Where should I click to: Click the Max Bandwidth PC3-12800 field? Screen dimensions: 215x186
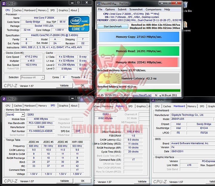41,123
